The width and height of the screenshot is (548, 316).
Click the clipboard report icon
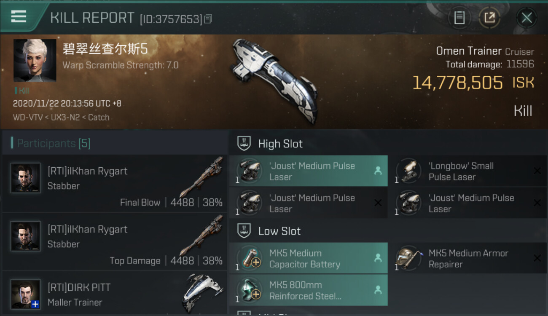point(459,18)
